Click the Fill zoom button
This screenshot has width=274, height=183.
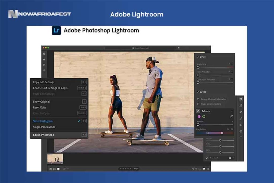(x=196, y=169)
